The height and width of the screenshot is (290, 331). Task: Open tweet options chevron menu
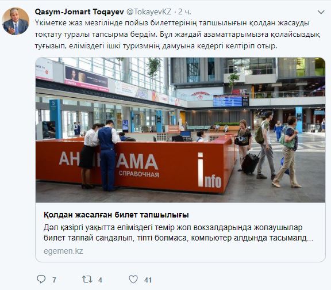point(321,12)
